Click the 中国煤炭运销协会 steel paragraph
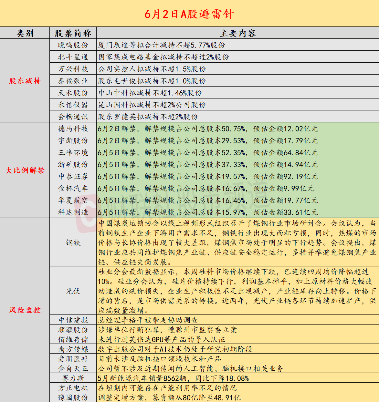This screenshot has height=402, width=379. 237,242
